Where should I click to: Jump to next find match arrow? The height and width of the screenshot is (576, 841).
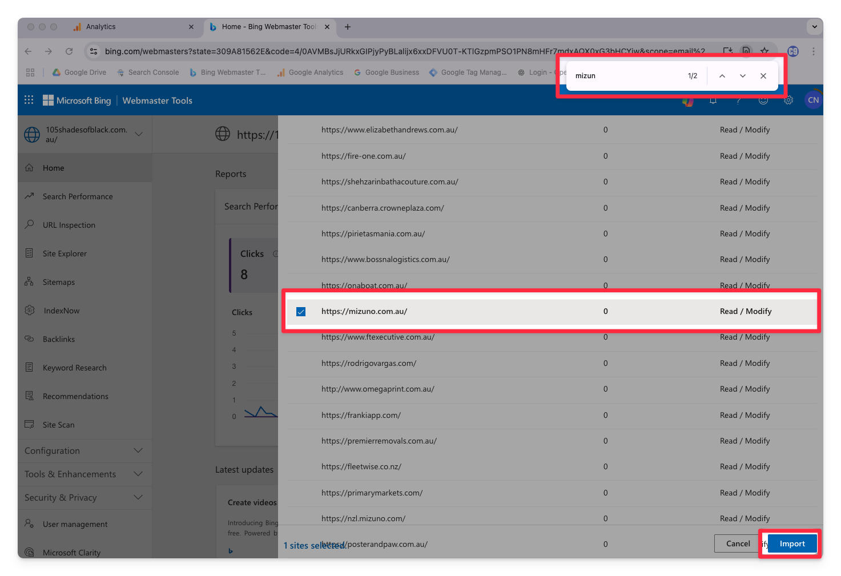click(742, 76)
